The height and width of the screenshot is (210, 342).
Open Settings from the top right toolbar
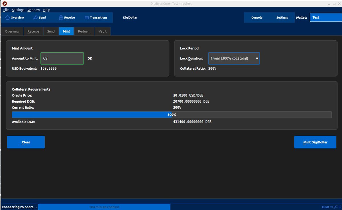(282, 17)
